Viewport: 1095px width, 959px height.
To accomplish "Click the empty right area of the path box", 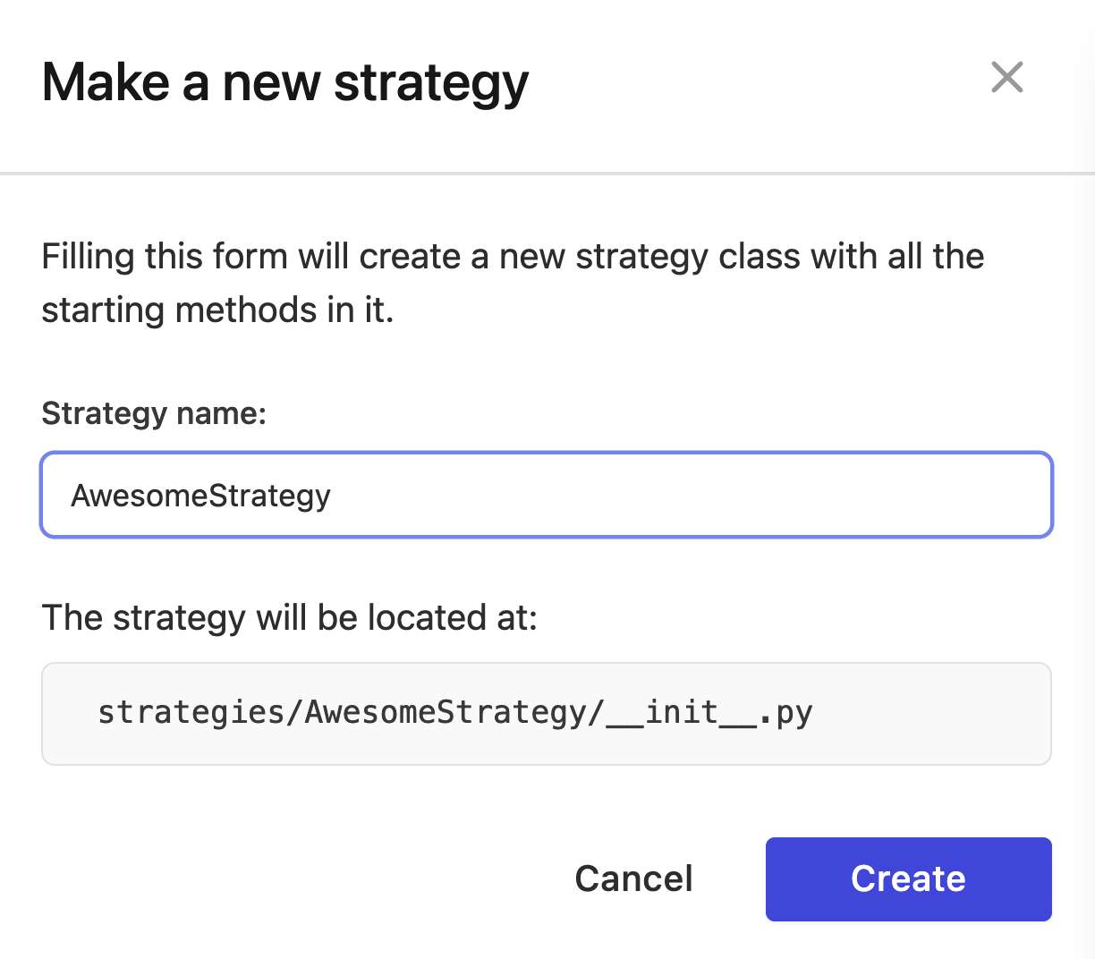I will point(930,714).
